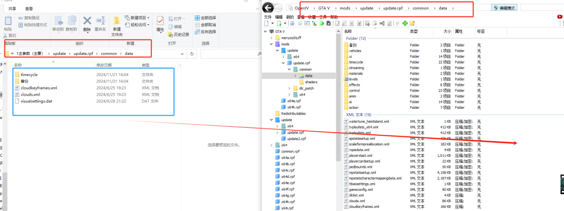Screen dimensions: 564x211
Task: Click Invert Selection (反向选择) in Explorer
Action: 205,31
